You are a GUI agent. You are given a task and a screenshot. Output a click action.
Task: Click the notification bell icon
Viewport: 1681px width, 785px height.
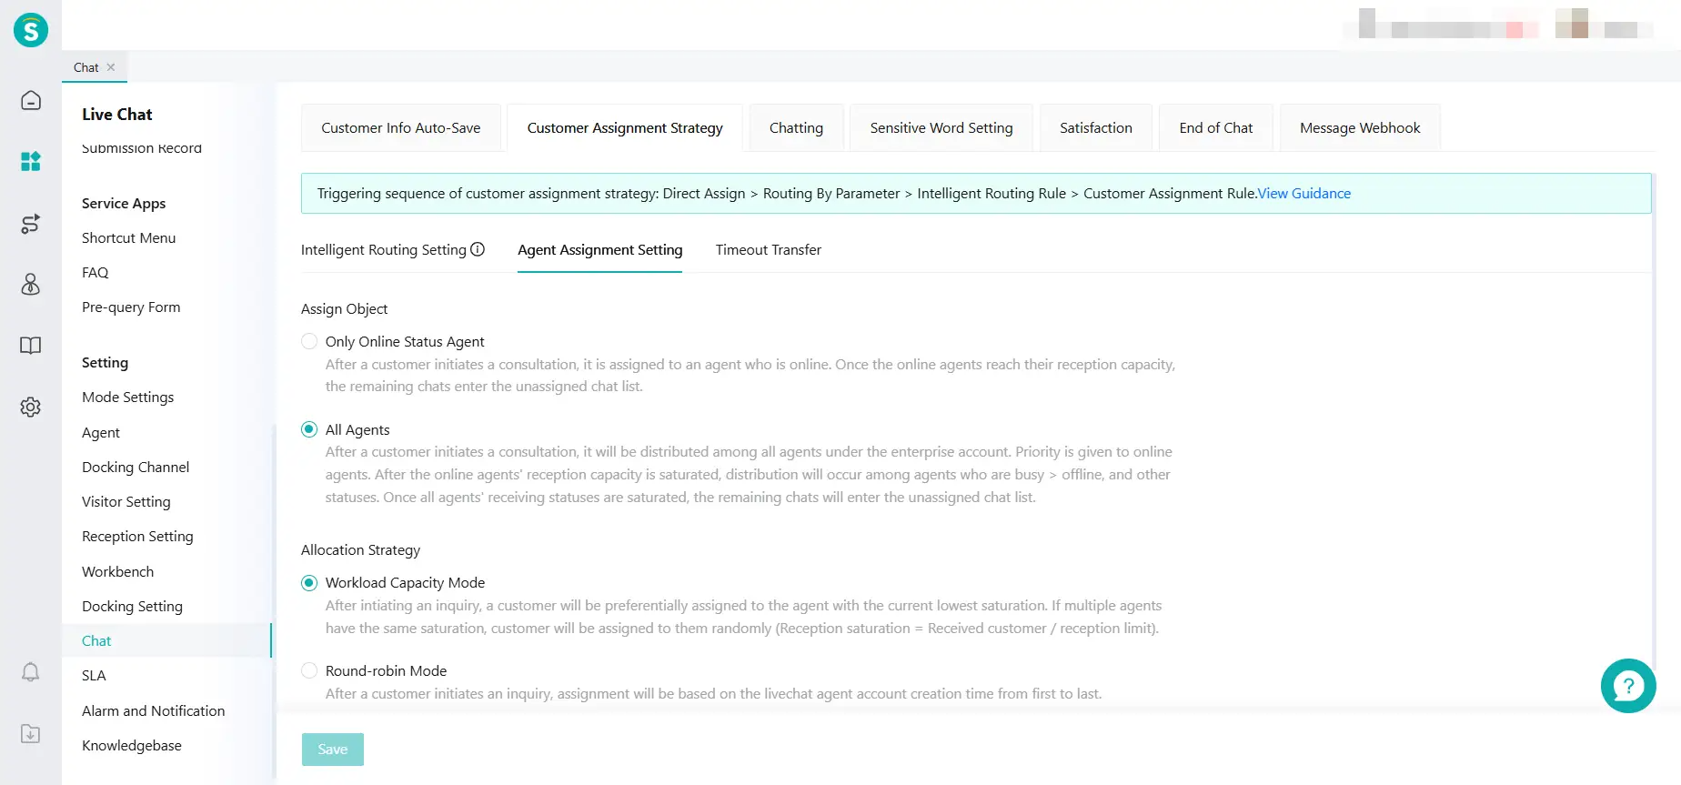pyautogui.click(x=31, y=672)
